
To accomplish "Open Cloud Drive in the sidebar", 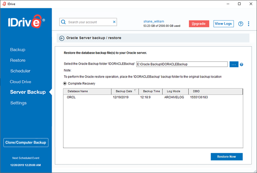I will [x=20, y=82].
